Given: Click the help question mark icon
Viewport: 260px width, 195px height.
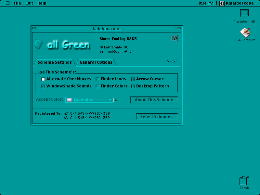Looking at the screenshot, I should pos(174,38).
